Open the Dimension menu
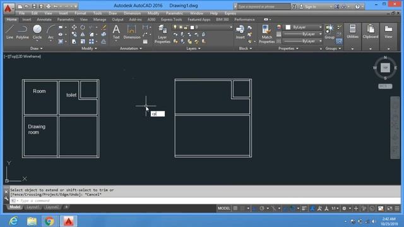Image resolution: width=404 pixels, height=227 pixels. 132,13
